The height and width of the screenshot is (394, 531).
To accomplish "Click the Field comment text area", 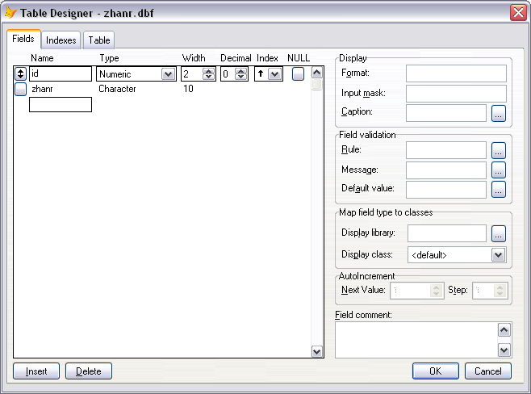I will (x=416, y=340).
